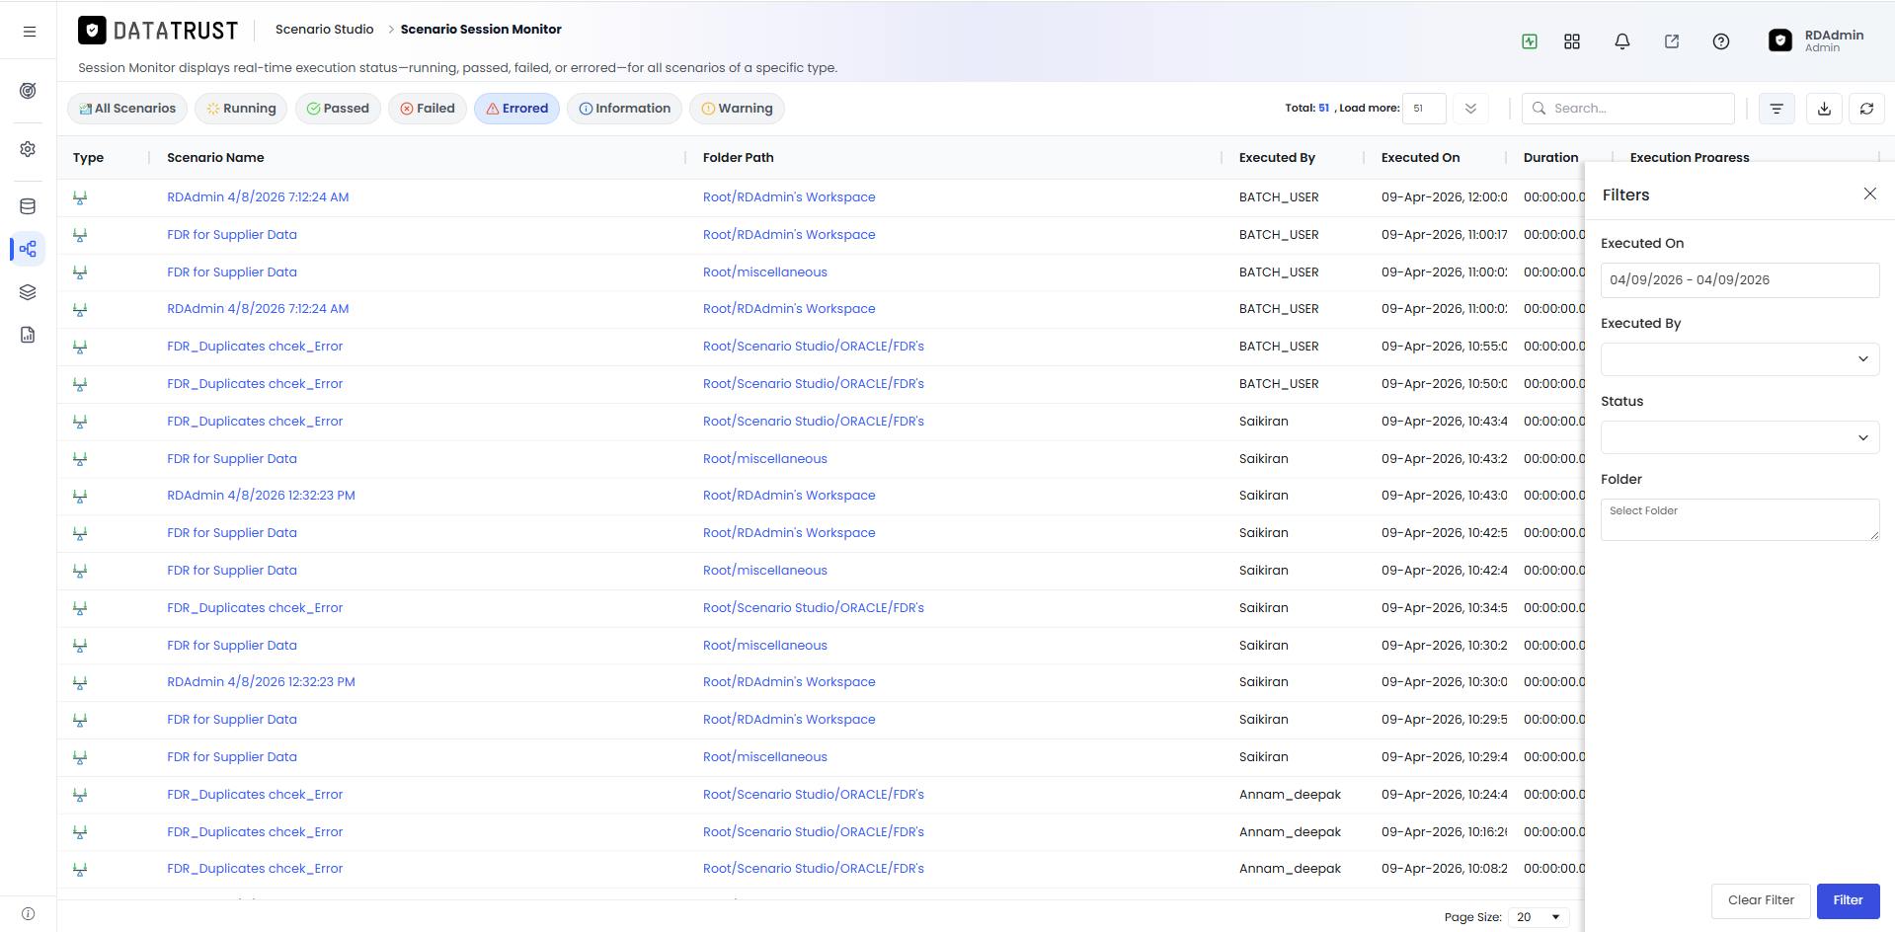This screenshot has width=1895, height=932.
Task: Click the Executed On date range field
Action: (1739, 280)
